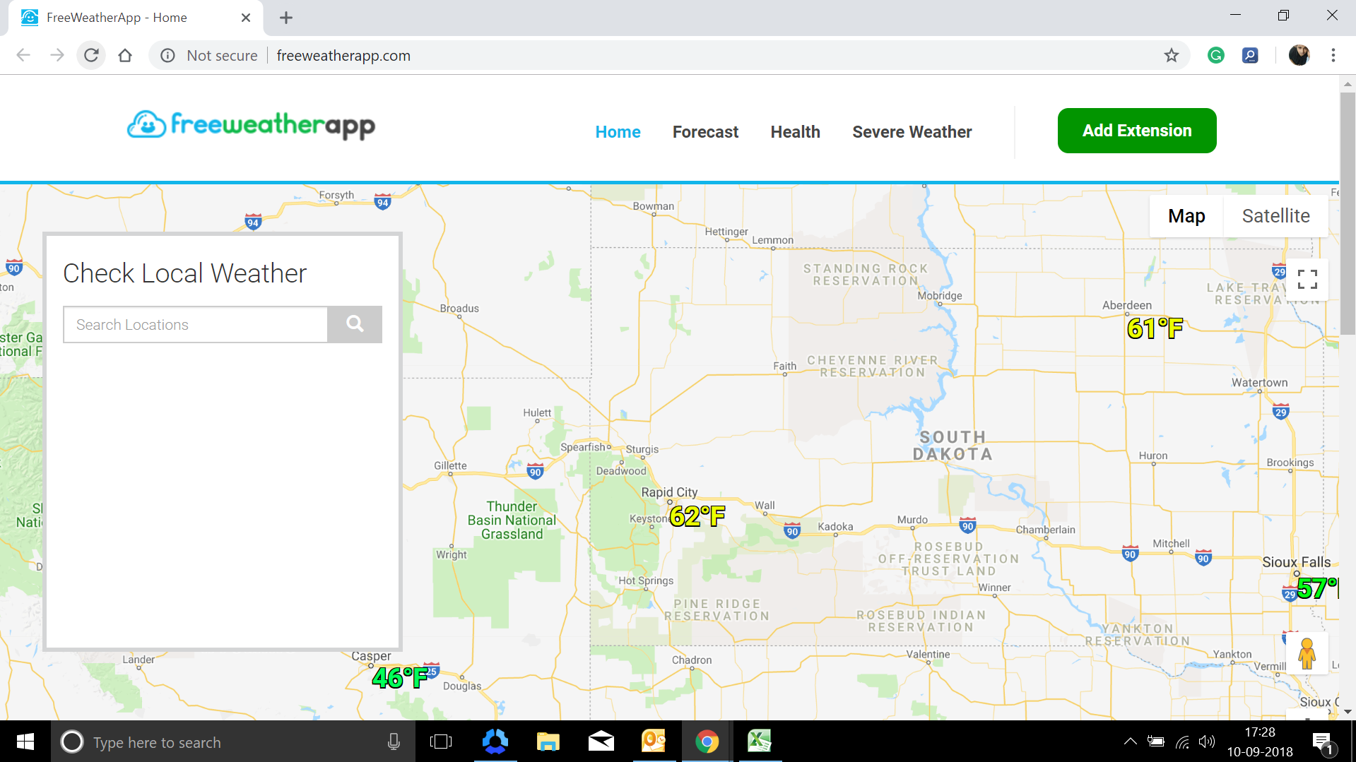Click the Add Extension button
Screen dimensions: 1356x762
coord(1136,130)
